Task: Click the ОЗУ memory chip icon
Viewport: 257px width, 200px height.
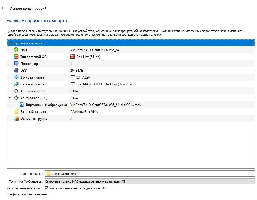Action: 16,71
